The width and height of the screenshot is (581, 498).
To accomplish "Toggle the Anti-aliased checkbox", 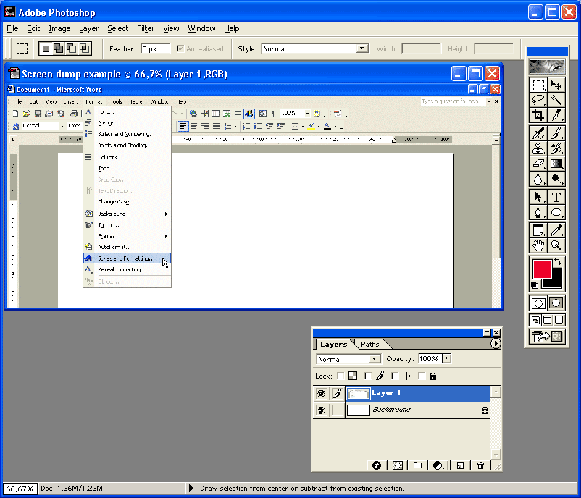I will tap(180, 49).
